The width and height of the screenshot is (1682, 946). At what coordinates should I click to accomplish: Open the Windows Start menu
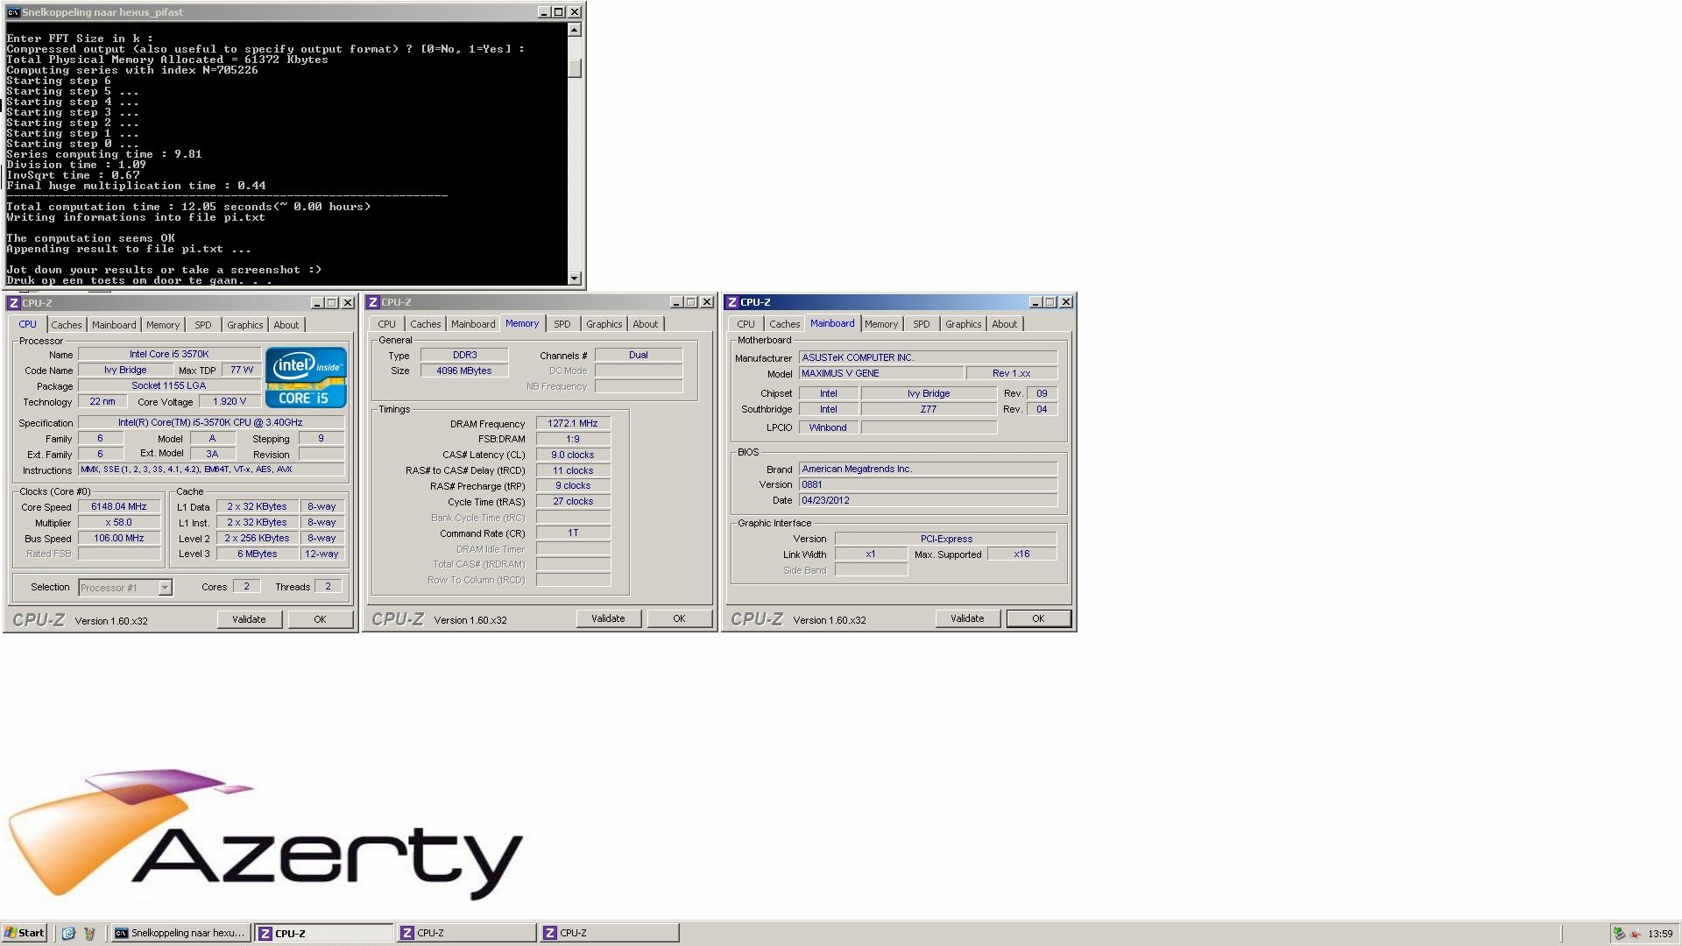(25, 933)
